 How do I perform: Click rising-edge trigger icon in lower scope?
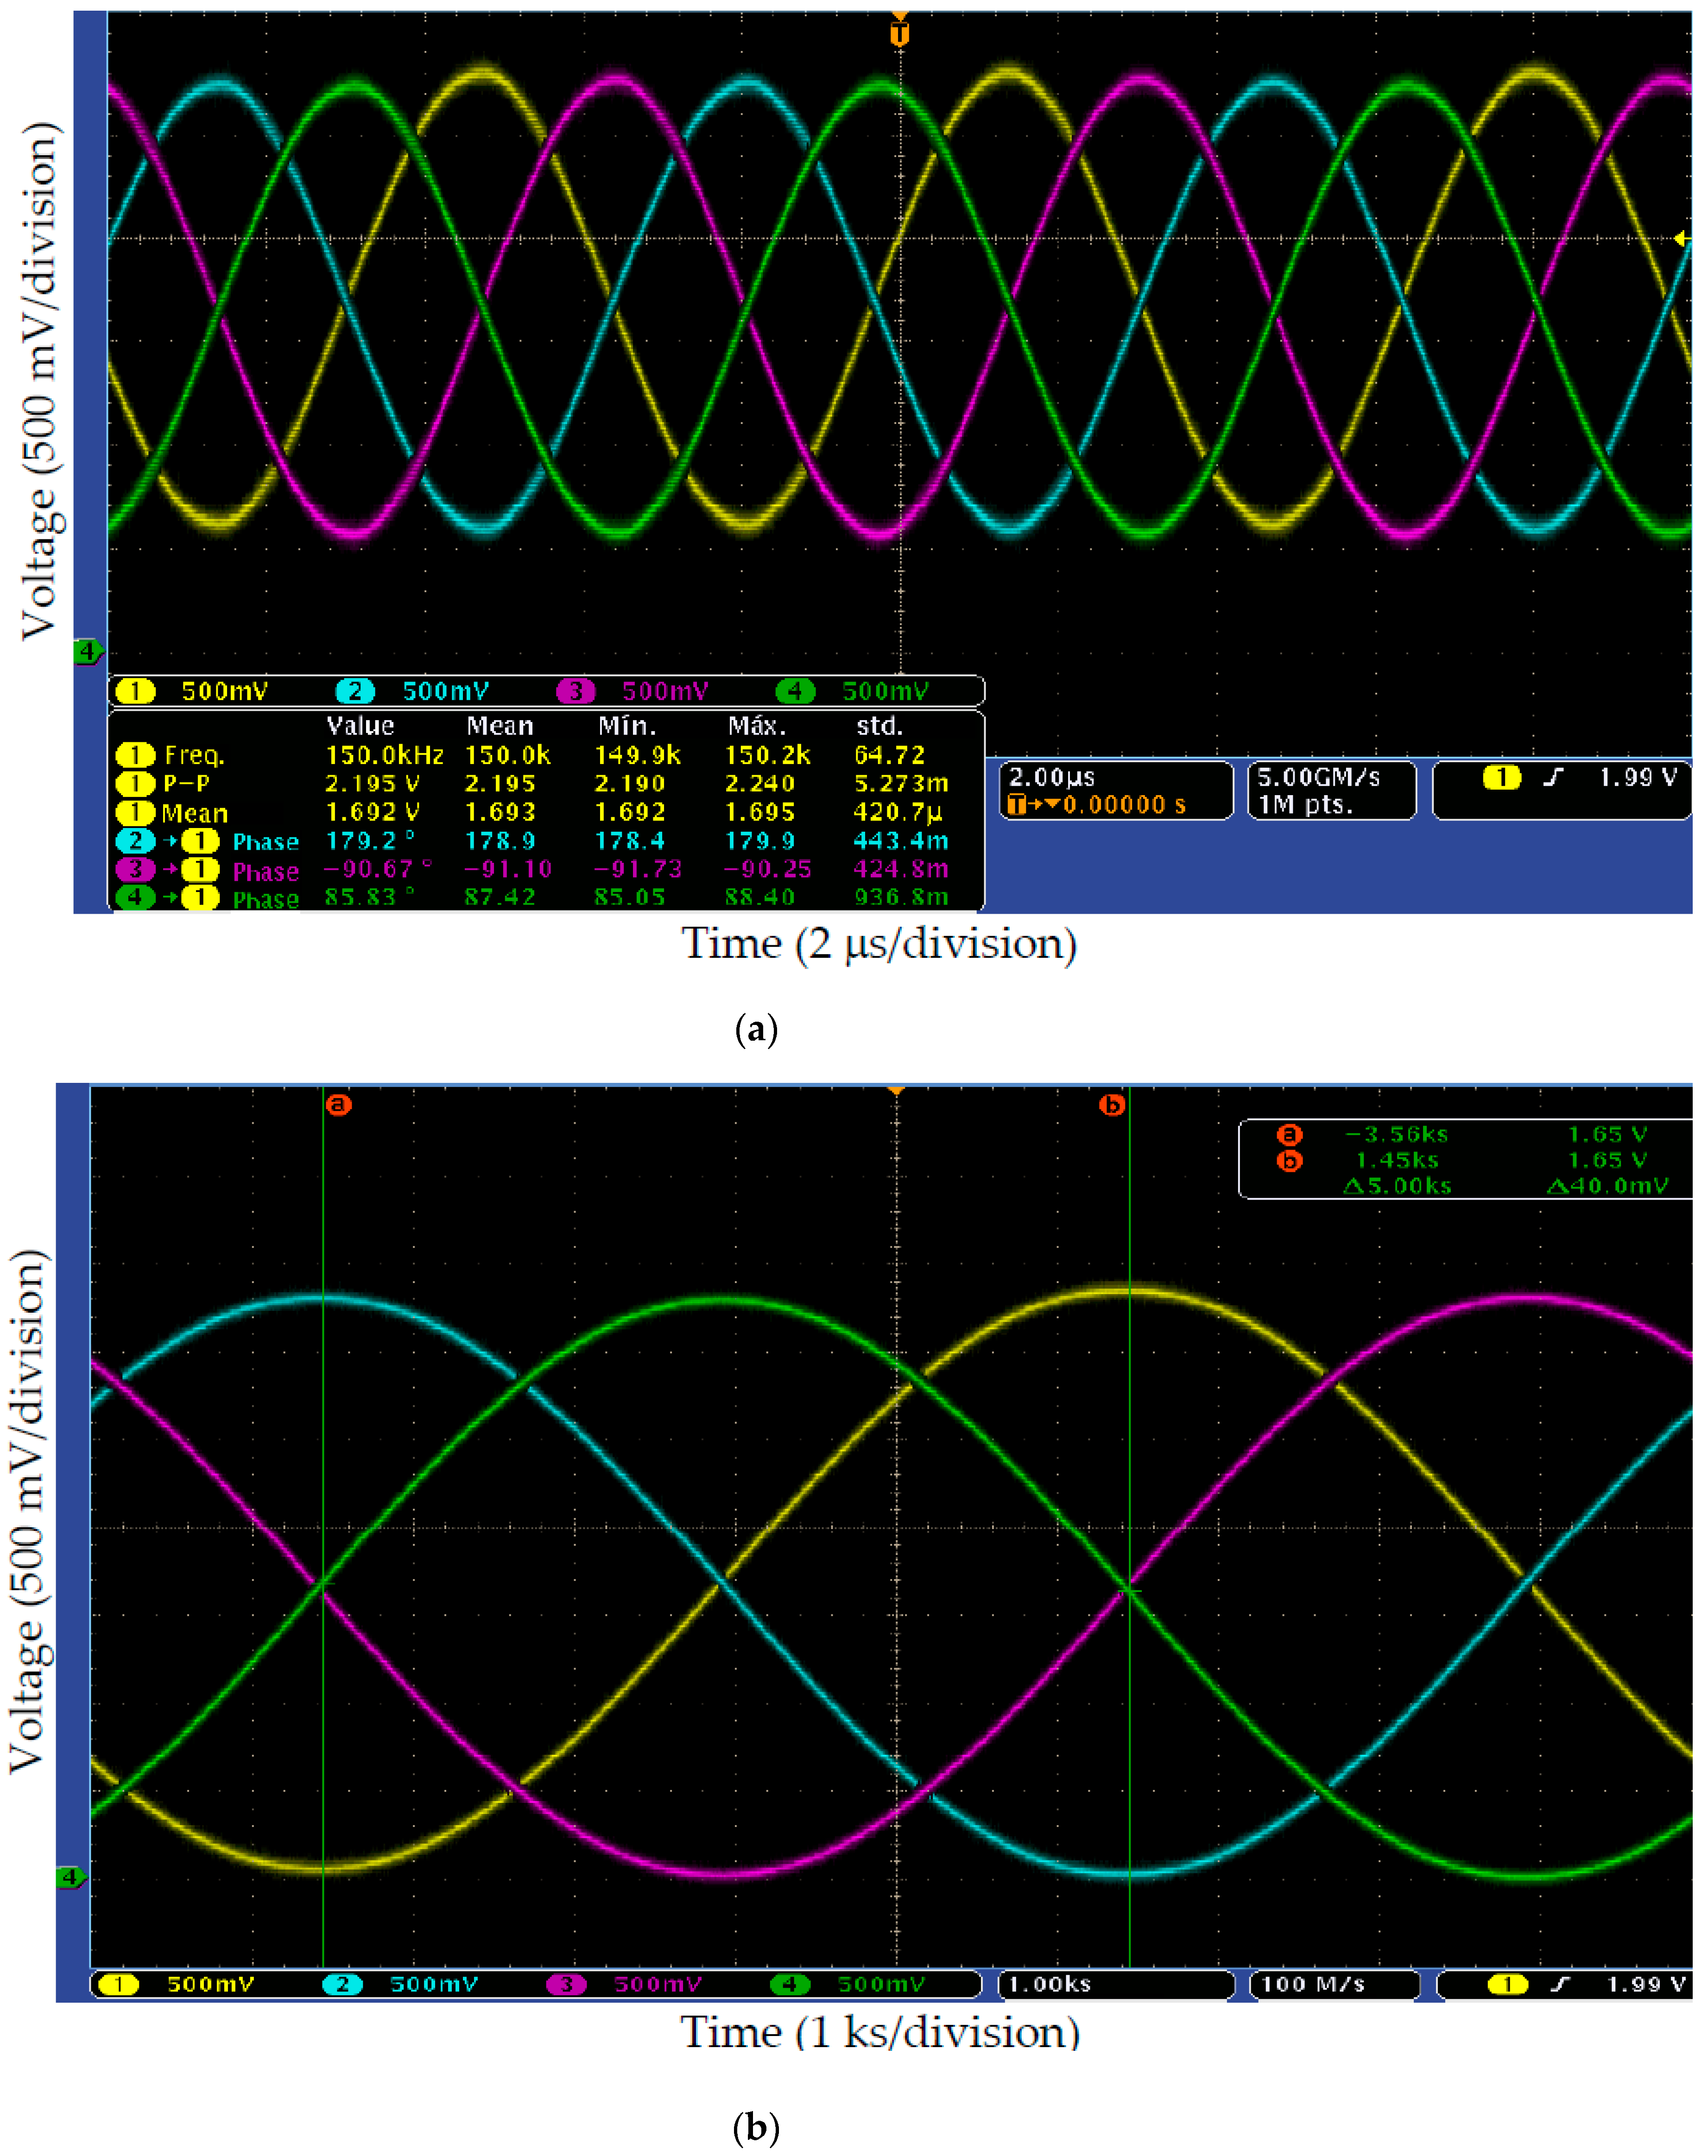1560,1984
